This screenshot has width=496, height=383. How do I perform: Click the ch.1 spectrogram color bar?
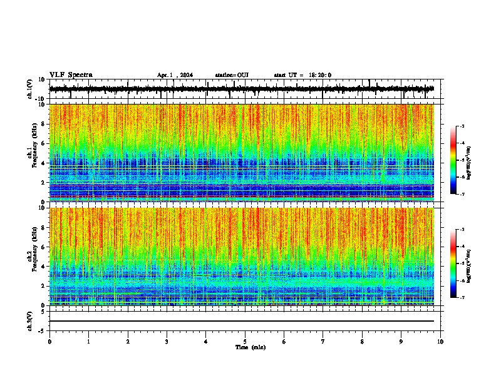click(453, 160)
